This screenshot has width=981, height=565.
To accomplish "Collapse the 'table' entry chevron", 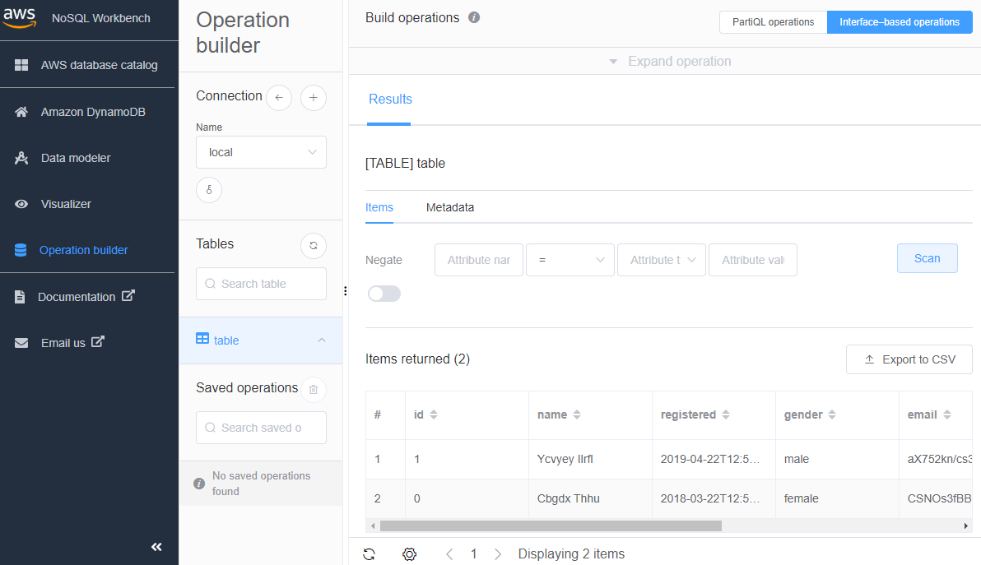I will tap(322, 340).
